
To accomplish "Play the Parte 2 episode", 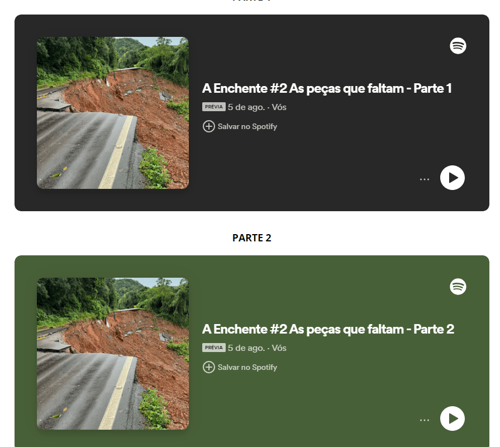I will (x=452, y=419).
